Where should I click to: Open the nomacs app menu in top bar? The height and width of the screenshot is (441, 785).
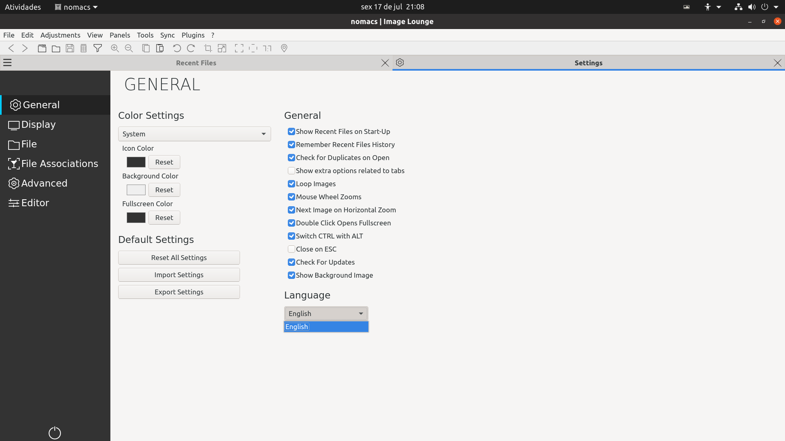point(76,7)
